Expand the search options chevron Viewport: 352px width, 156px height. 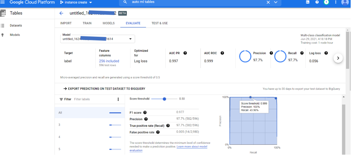(276, 2)
